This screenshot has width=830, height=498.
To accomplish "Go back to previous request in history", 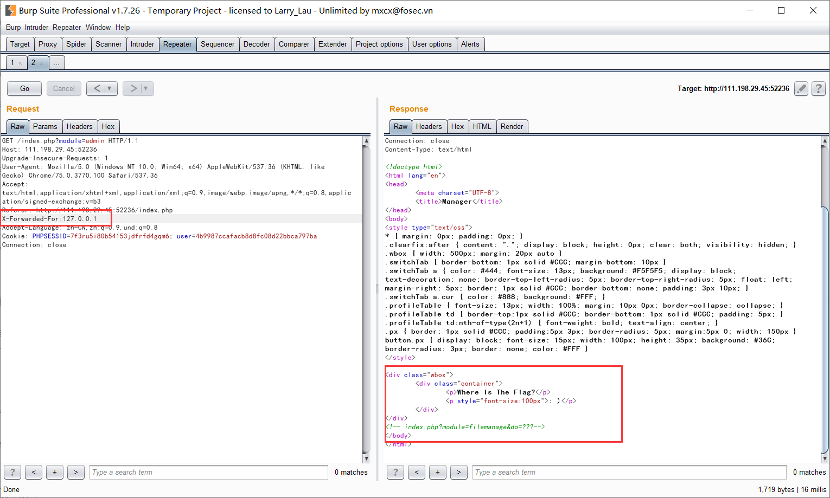I will (97, 88).
